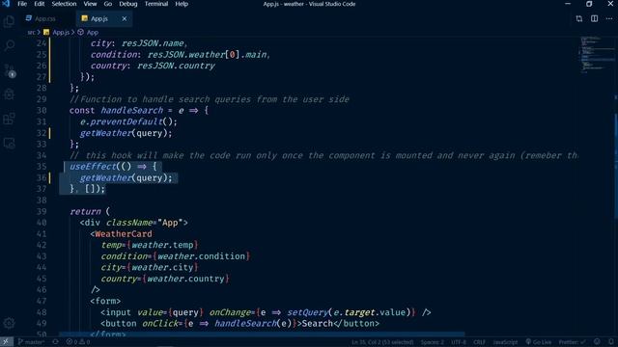Click the return keyword on line 39
This screenshot has width=618, height=347.
(x=85, y=211)
